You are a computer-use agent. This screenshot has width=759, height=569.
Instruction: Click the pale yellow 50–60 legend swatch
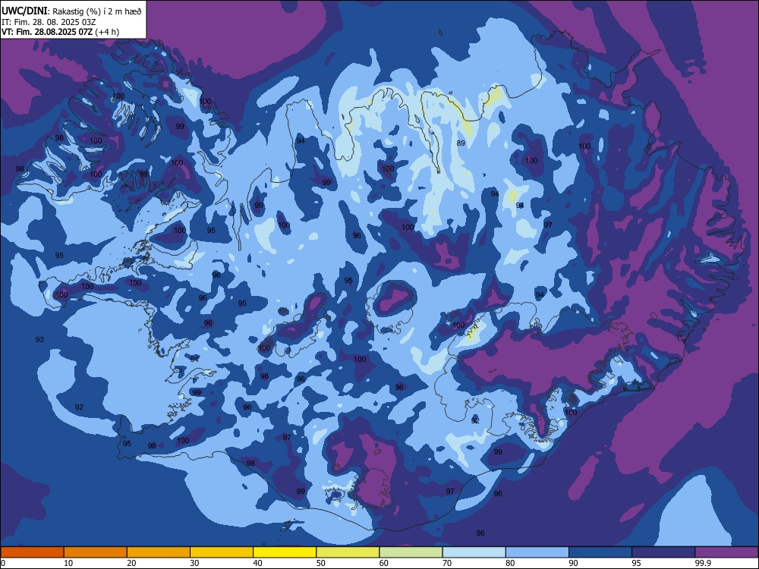coord(348,552)
